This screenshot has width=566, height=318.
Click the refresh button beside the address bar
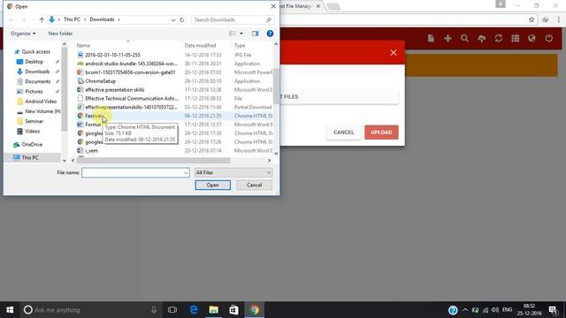[182, 19]
